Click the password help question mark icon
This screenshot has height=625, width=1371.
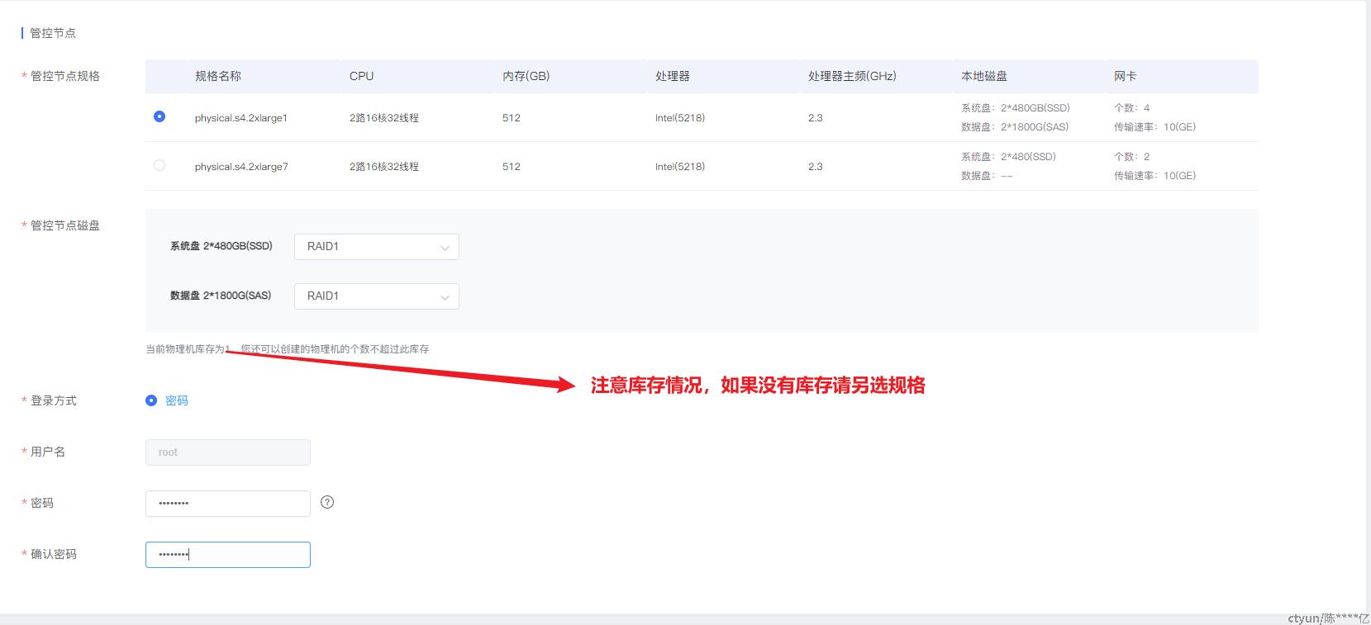pyautogui.click(x=327, y=502)
